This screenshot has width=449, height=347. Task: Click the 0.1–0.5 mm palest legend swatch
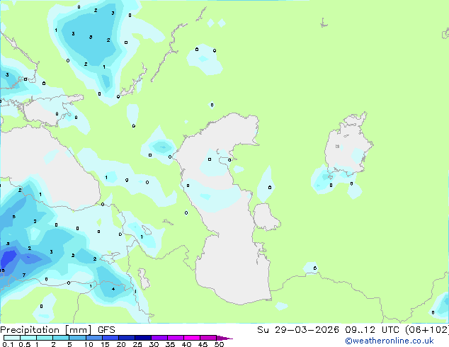point(12,338)
